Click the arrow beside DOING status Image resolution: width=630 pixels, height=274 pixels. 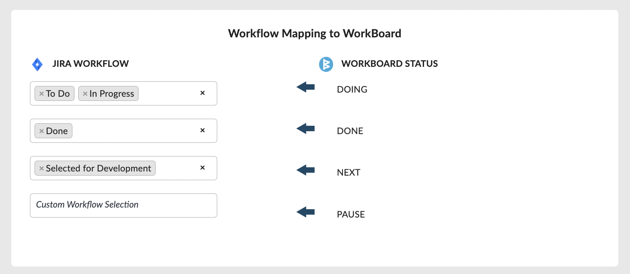tap(305, 87)
